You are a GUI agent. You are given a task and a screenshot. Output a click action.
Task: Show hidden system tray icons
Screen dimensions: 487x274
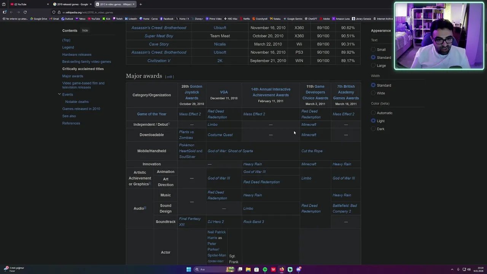click(452, 269)
